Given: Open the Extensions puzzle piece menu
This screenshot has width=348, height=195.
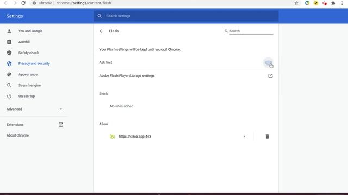Looking at the screenshot, I should tap(333, 3).
